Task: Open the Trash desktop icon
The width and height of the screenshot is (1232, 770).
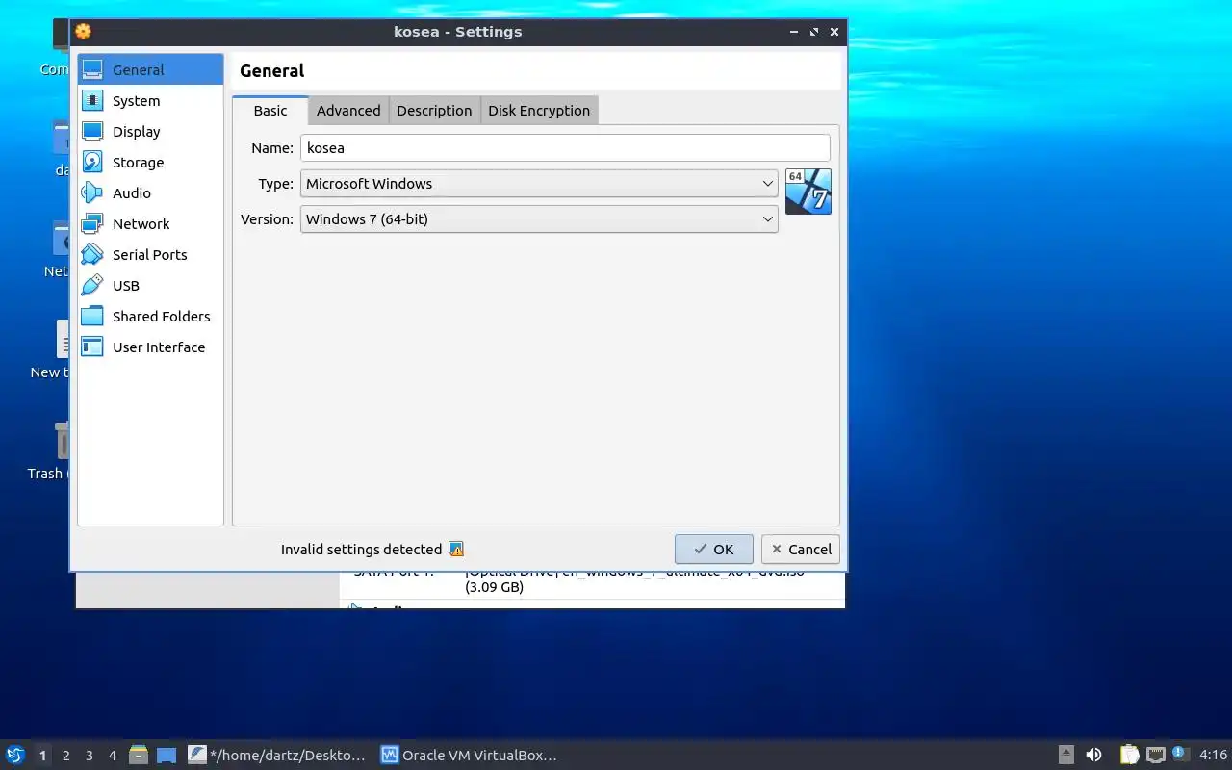Action: [x=62, y=441]
